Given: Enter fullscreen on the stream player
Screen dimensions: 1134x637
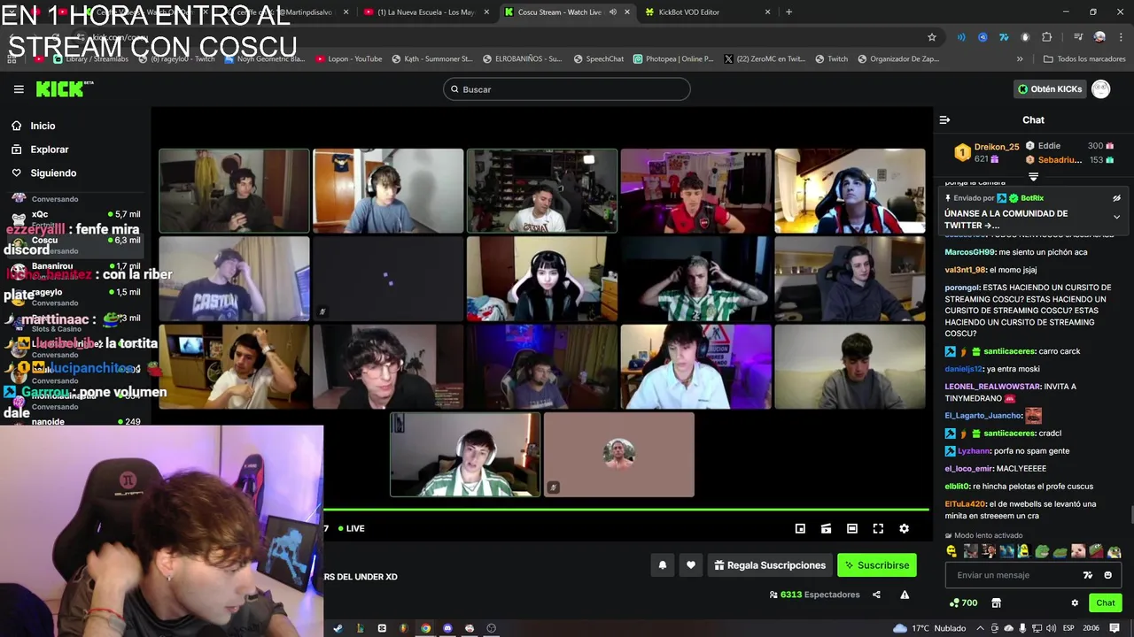Looking at the screenshot, I should 878,528.
